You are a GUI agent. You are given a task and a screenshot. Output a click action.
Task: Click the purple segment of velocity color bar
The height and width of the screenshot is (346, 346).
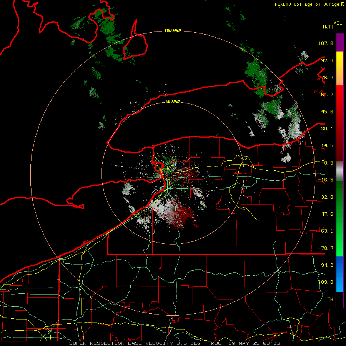(339, 43)
